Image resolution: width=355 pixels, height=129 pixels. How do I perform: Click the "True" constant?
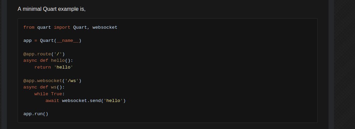click(57, 94)
